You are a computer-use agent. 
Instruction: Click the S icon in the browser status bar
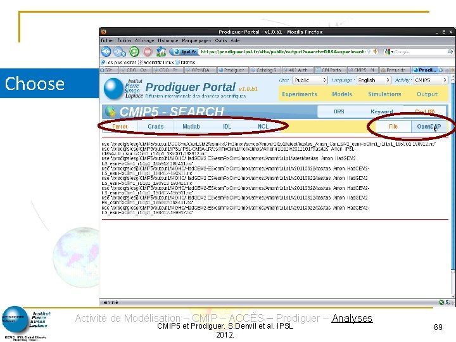point(447,303)
